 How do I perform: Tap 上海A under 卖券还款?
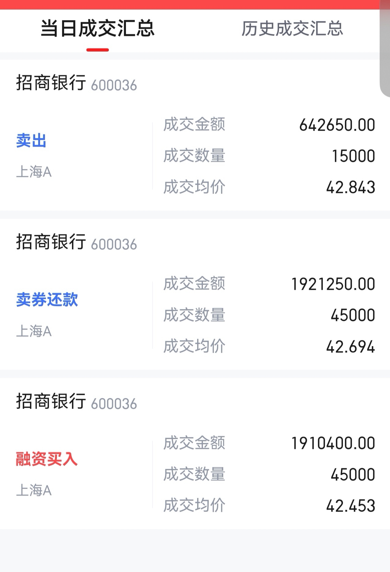point(34,331)
